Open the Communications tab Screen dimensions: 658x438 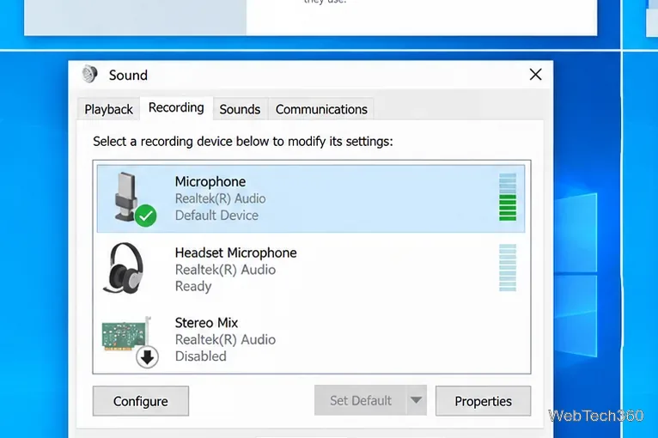(x=321, y=110)
